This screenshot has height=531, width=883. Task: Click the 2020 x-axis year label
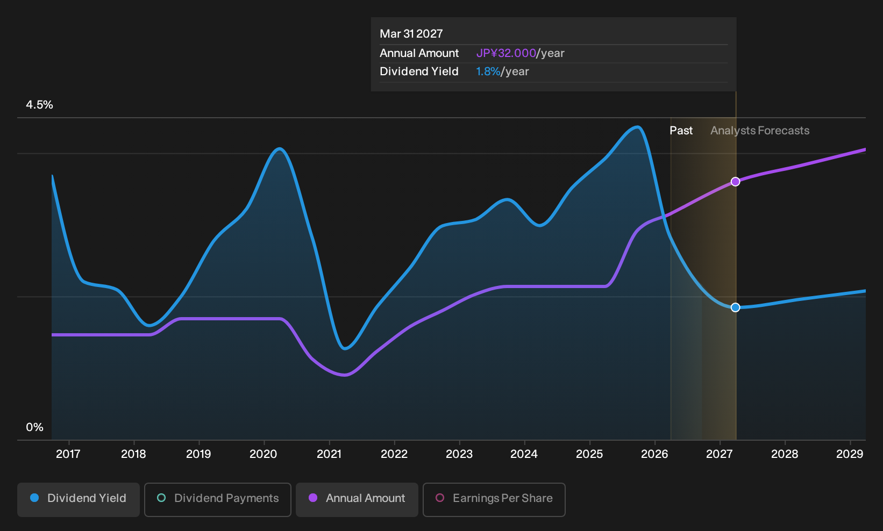click(264, 454)
